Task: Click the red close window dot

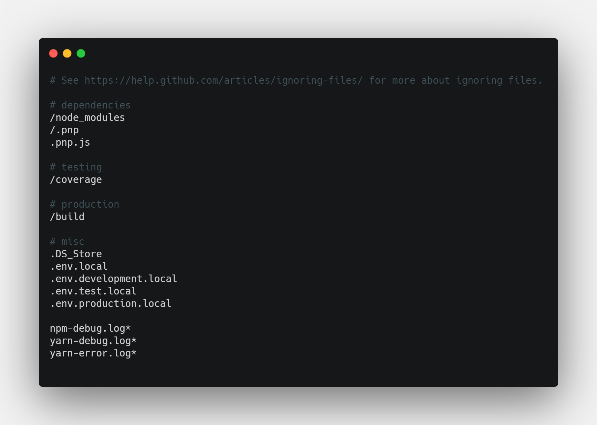Action: pos(53,53)
